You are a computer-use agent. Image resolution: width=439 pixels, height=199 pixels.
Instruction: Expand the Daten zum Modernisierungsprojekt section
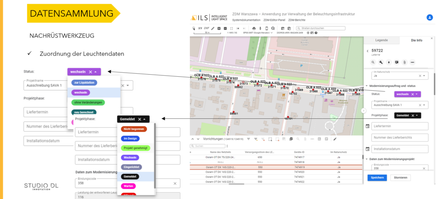tap(367, 160)
